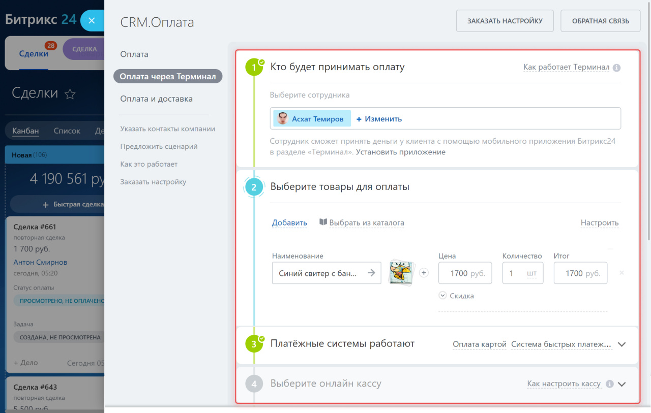Screen dimensions: 651x413
Task: Click the Новая kanban column header
Action: (x=55, y=154)
